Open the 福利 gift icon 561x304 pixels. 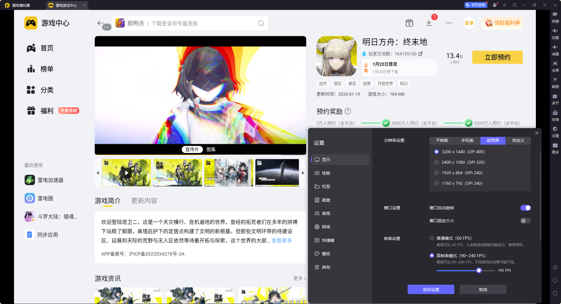pyautogui.click(x=31, y=111)
